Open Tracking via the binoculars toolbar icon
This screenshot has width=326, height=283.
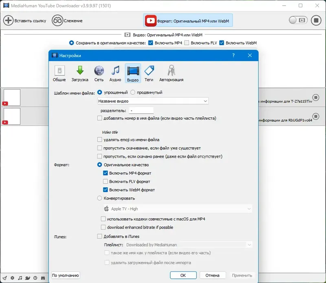(57, 21)
